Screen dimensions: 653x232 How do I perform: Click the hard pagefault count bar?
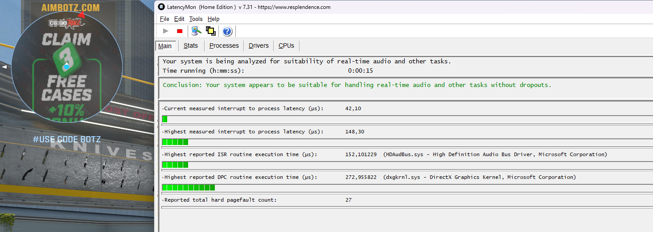pyautogui.click(x=407, y=207)
